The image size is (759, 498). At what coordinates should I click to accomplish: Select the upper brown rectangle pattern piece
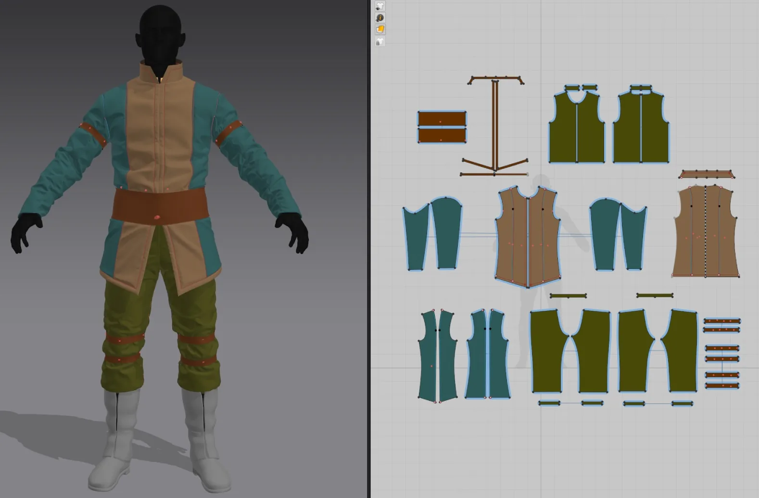(442, 119)
